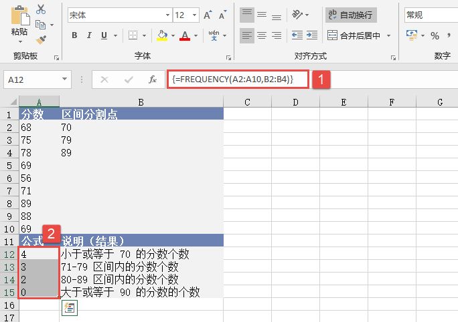Increase font size with large A icon

tap(208, 15)
